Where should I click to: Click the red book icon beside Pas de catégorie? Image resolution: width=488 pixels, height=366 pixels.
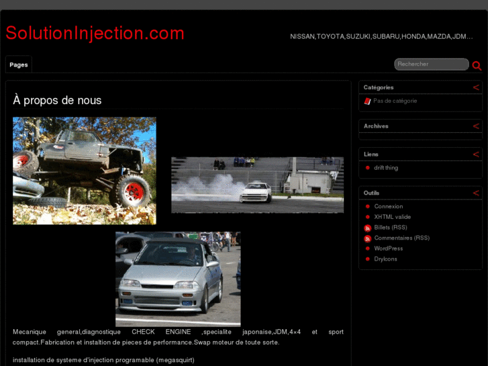pos(368,101)
